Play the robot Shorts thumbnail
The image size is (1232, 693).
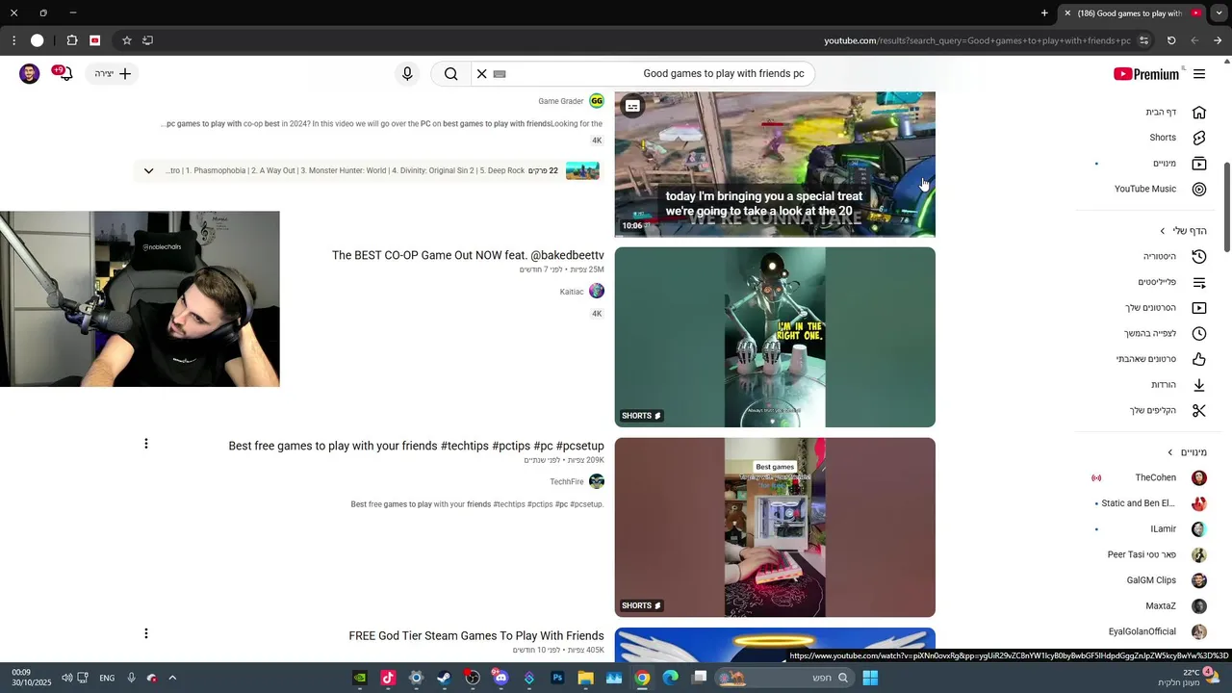775,337
